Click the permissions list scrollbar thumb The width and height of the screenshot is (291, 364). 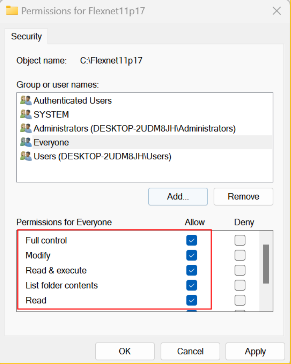[266, 264]
